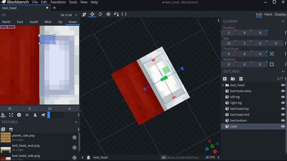Open the Edit menu
The height and width of the screenshot is (161, 287).
pos(44,2)
